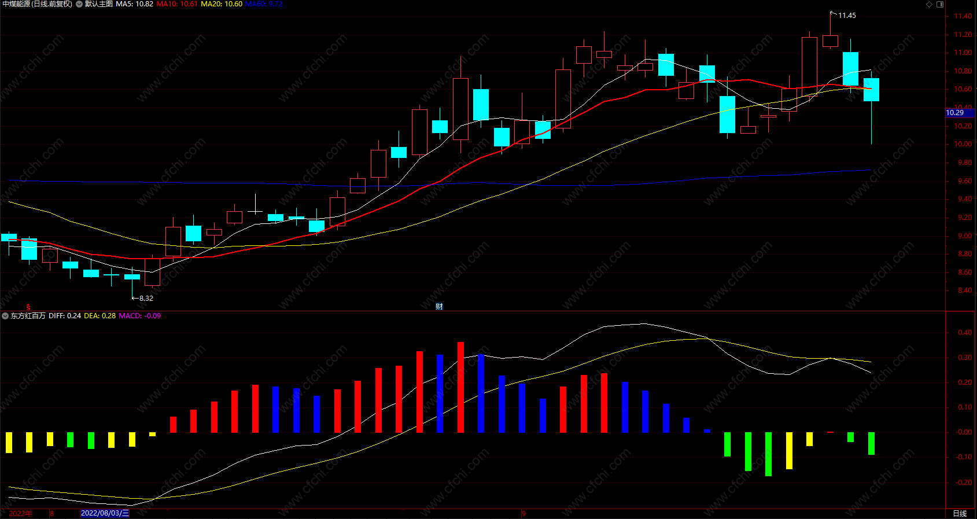Click the tallest red MACD histogram bar

(460, 387)
